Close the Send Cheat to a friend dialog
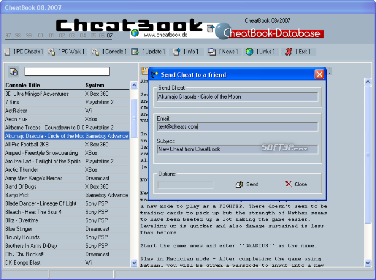Viewport: 376px width, 280px height. pos(319,74)
